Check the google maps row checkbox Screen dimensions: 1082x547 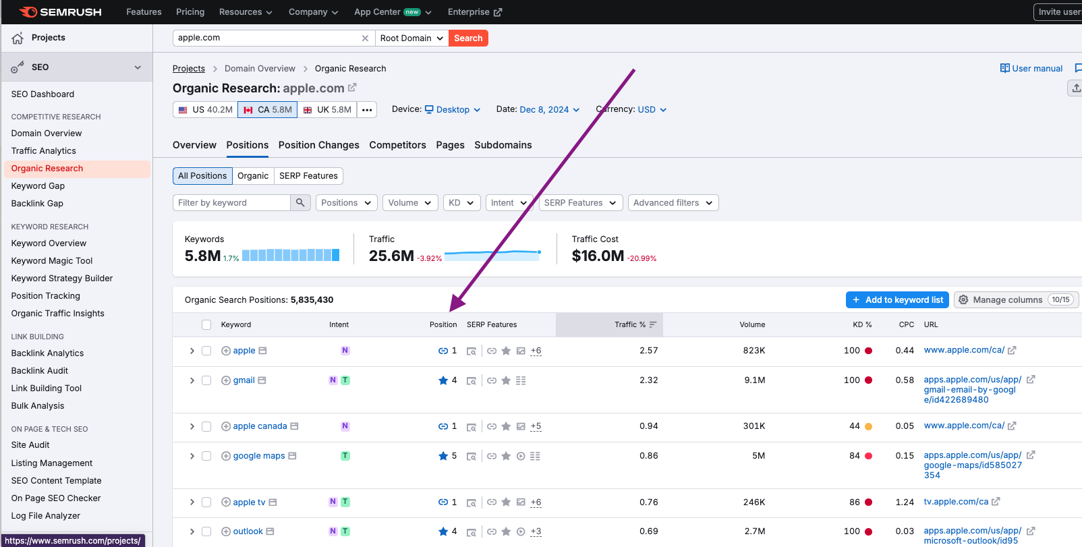click(x=206, y=456)
